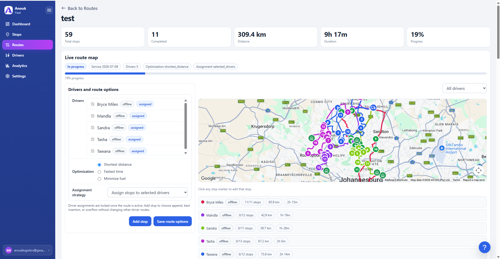
Task: Click the blue stop marker numbered 7
Action: point(338,133)
